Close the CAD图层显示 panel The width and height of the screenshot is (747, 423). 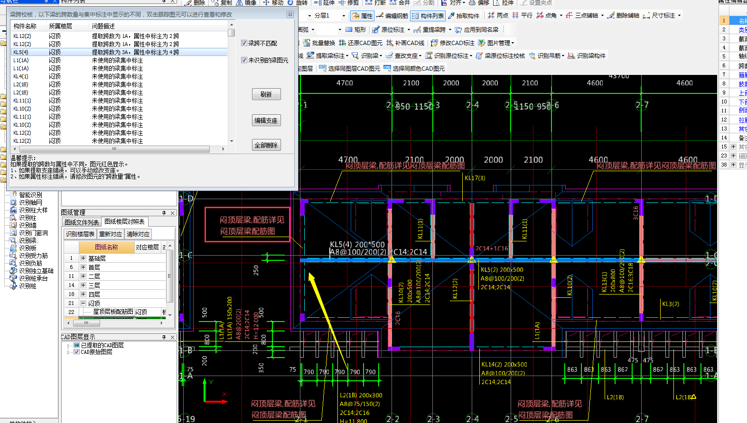tap(173, 337)
